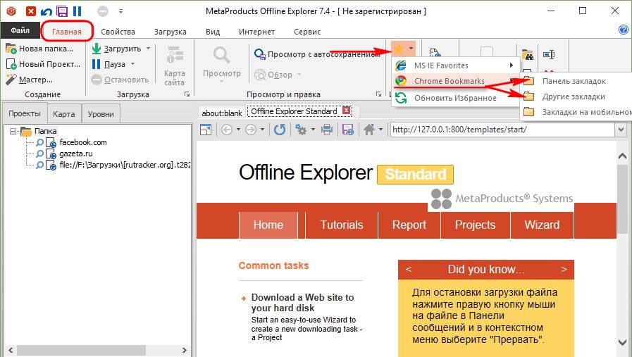Click the blue help question mark icon

[623, 30]
